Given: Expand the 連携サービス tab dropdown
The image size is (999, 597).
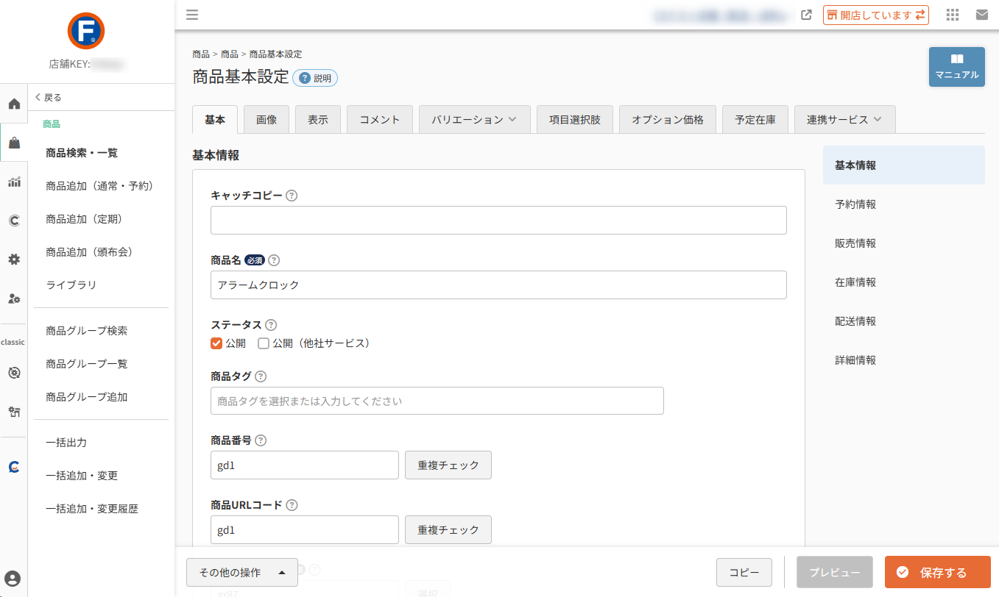Looking at the screenshot, I should (x=844, y=120).
